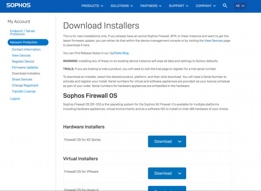Open Register Device page
This screenshot has height=191, width=261.
(23, 61)
